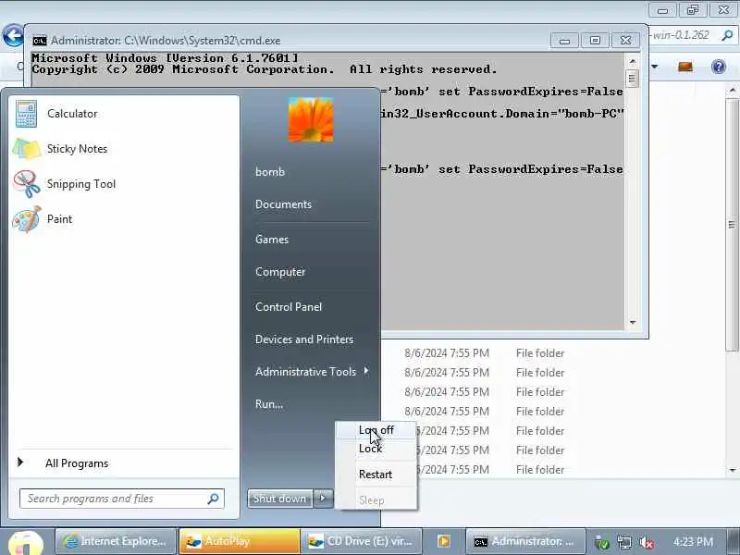This screenshot has width=740, height=555.
Task: Click Explorer file list scrollbar up arrow
Action: point(732,90)
